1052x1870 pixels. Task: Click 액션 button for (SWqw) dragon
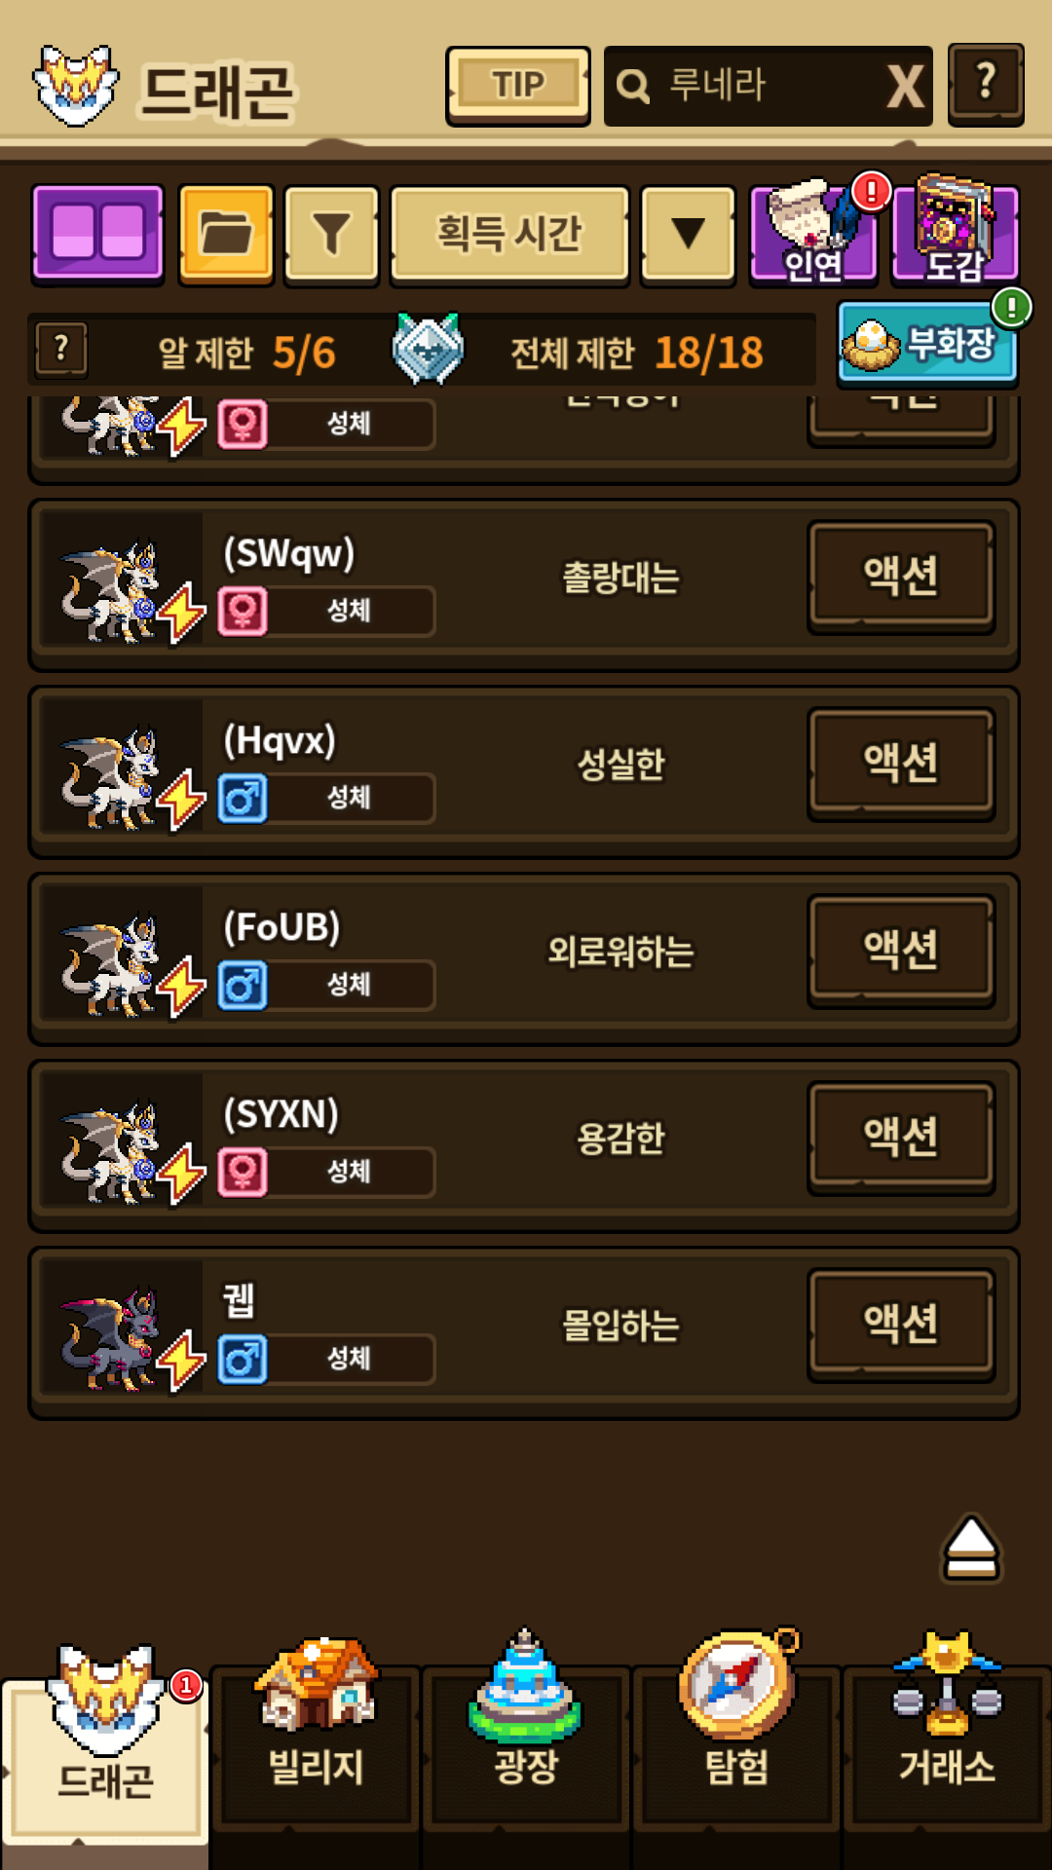(x=901, y=577)
